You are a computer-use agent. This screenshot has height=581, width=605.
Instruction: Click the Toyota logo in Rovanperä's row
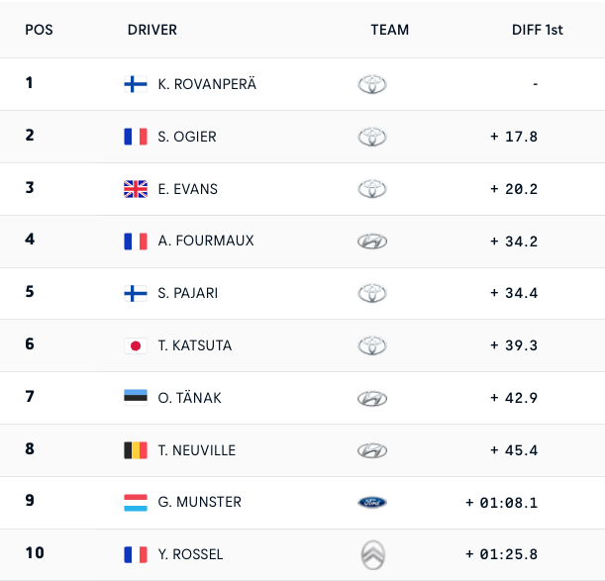pyautogui.click(x=372, y=84)
